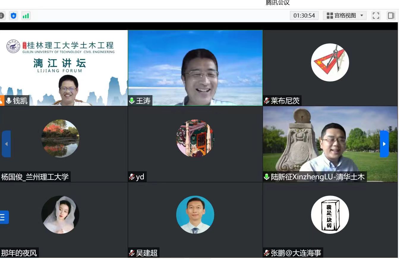Go to next page of participants
The height and width of the screenshot is (259, 399).
pyautogui.click(x=384, y=144)
